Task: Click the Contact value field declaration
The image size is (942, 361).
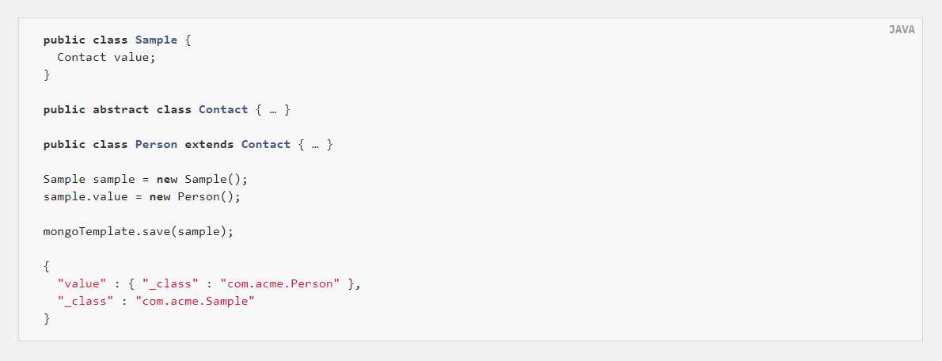Action: coord(106,58)
